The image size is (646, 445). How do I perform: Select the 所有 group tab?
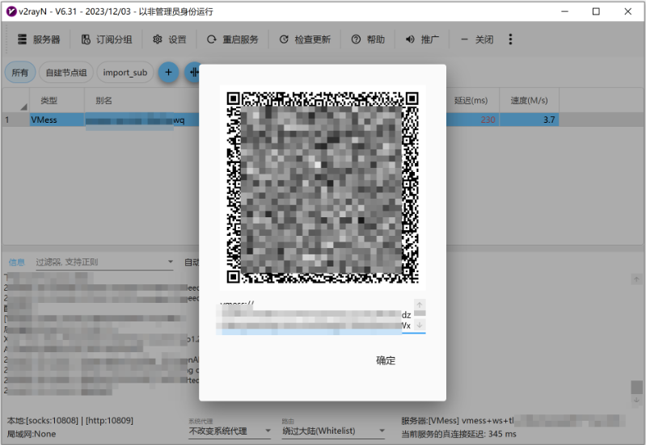[x=19, y=73]
